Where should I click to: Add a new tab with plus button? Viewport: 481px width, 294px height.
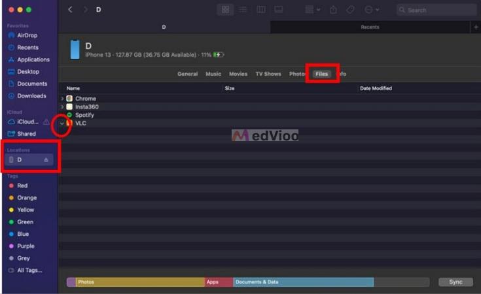476,27
